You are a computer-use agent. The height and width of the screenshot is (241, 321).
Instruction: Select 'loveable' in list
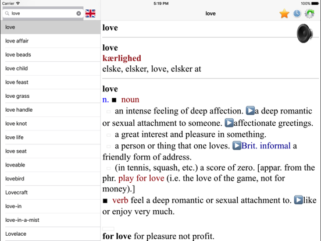(51, 165)
